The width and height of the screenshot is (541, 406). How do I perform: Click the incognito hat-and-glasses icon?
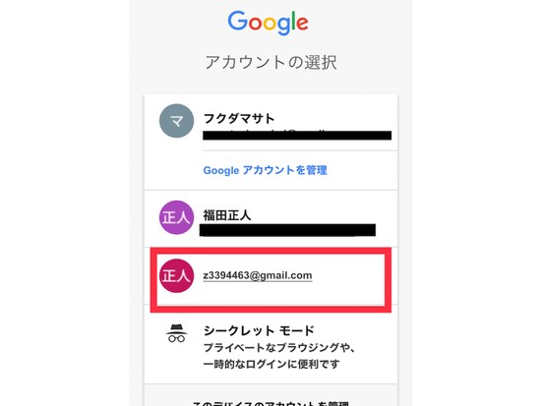[177, 333]
